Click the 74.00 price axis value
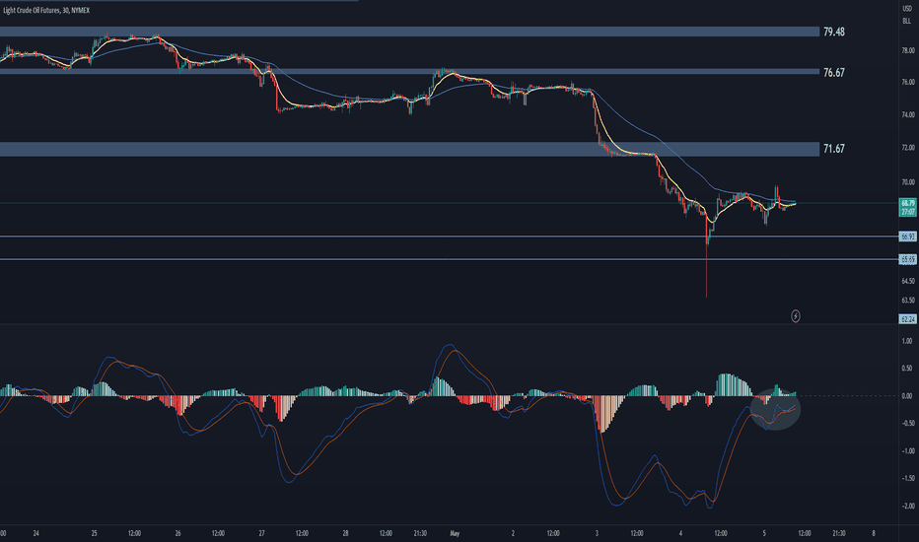This screenshot has height=542, width=919. click(907, 115)
